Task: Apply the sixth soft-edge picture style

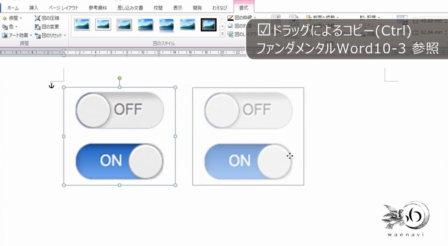Action: point(187,25)
